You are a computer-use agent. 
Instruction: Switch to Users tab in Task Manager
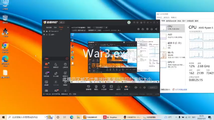(x=184, y=21)
